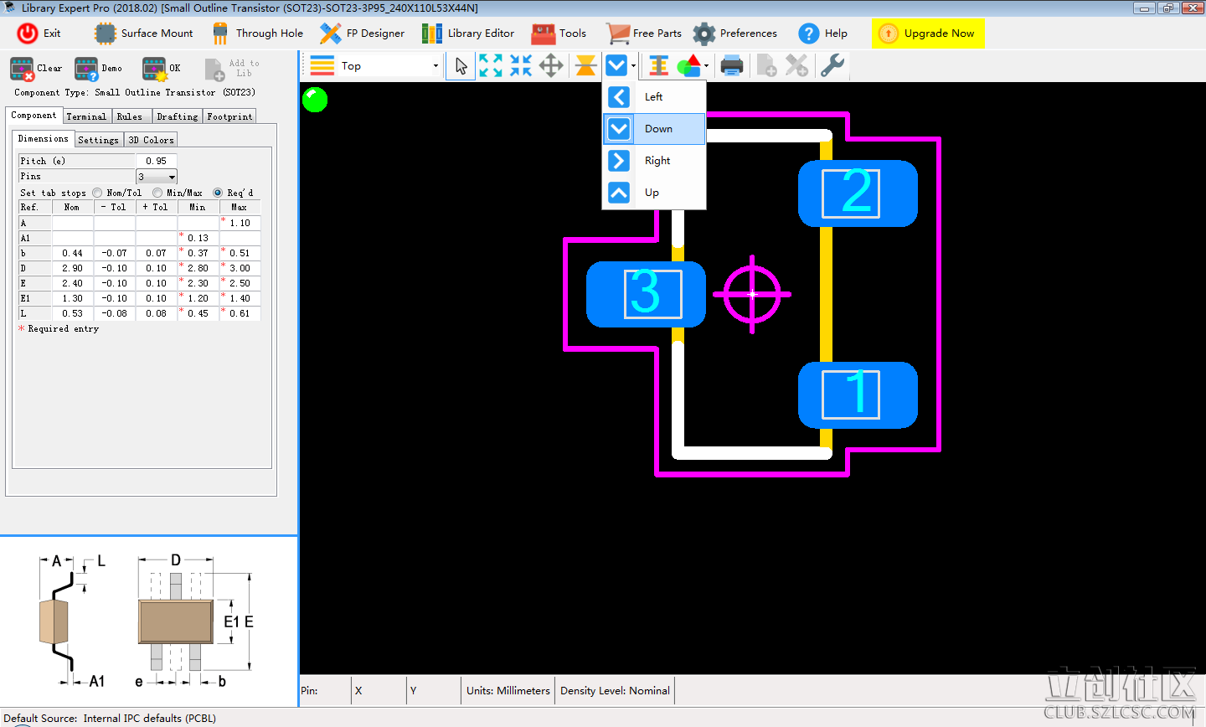Image resolution: width=1206 pixels, height=727 pixels.
Task: Select the Nom/Tol tab stops option
Action: [x=98, y=193]
